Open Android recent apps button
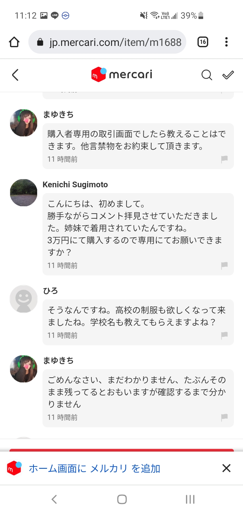The width and height of the screenshot is (243, 513). pos(190,500)
